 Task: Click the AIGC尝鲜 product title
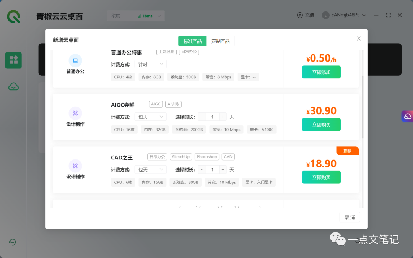[x=123, y=105]
